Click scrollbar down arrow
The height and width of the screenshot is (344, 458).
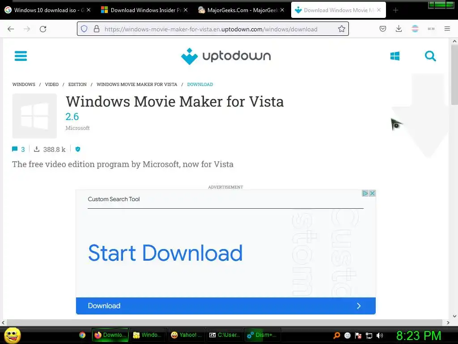(x=454, y=316)
